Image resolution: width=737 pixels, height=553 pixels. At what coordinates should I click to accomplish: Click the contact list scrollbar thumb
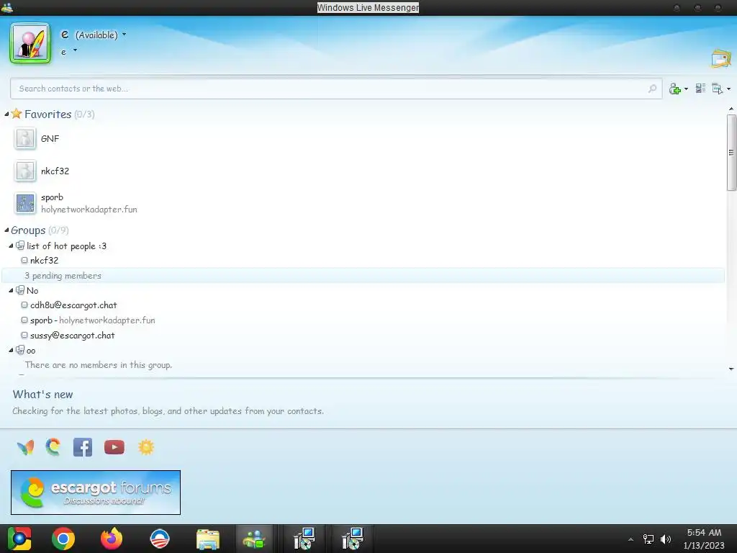point(731,153)
